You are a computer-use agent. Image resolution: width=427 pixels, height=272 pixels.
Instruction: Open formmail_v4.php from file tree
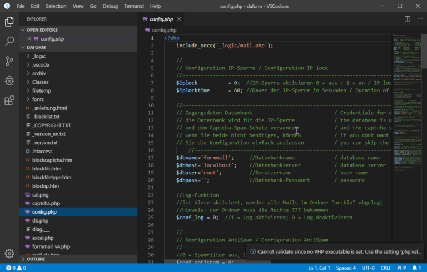click(78, 246)
